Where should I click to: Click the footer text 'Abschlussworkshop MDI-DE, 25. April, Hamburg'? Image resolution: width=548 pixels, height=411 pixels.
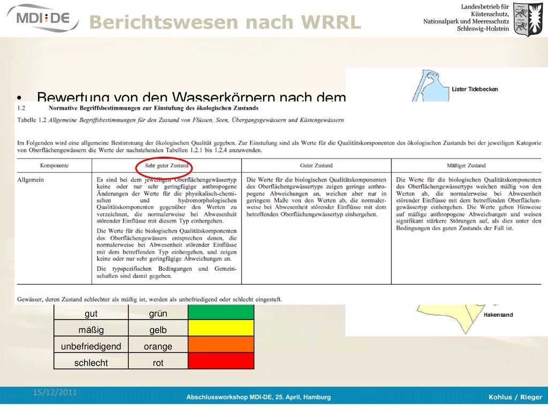point(258,397)
